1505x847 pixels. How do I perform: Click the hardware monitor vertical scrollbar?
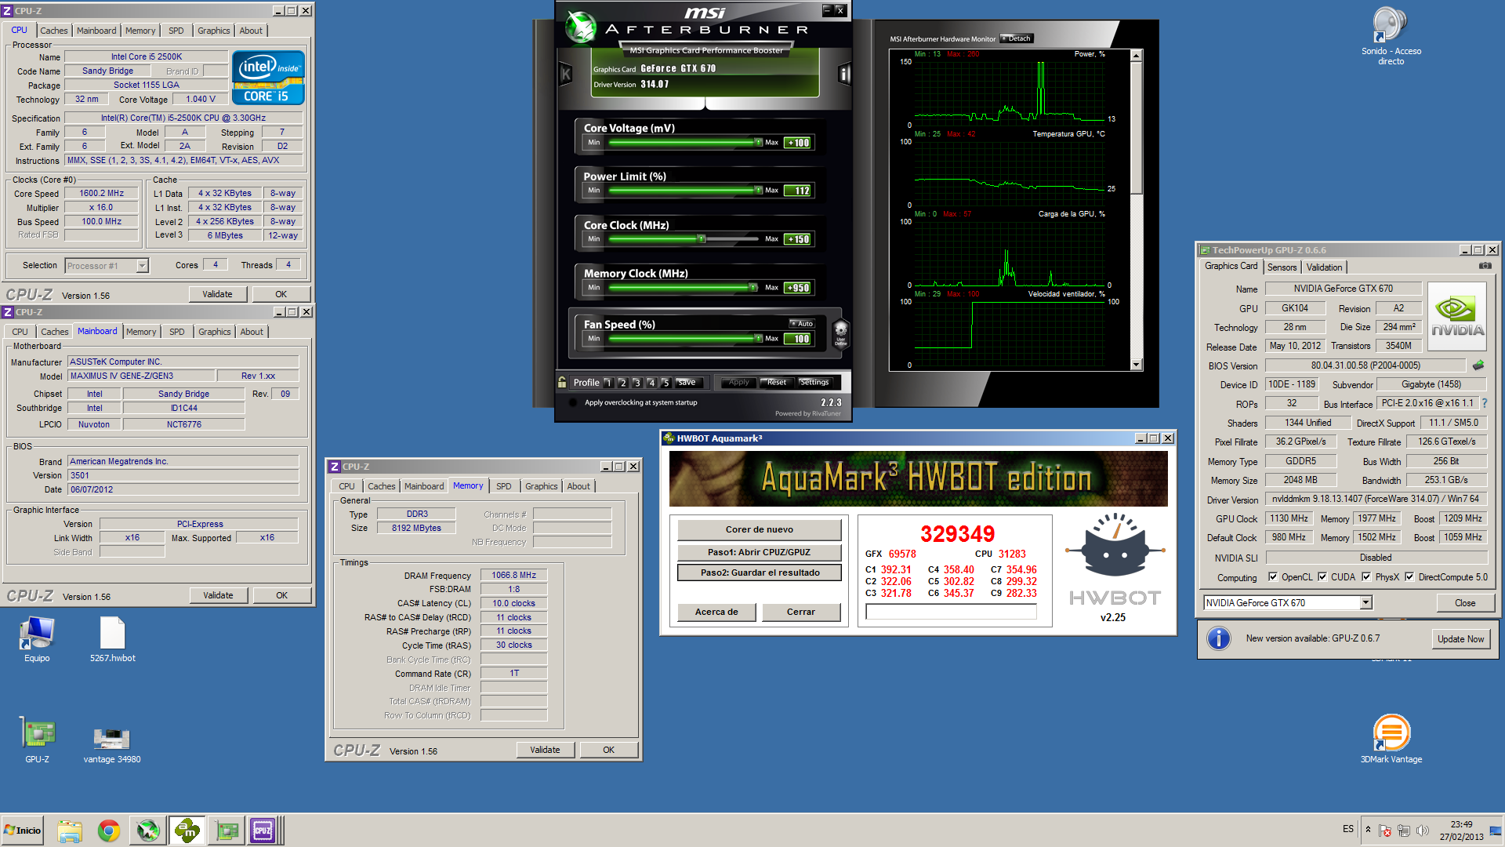[1137, 210]
